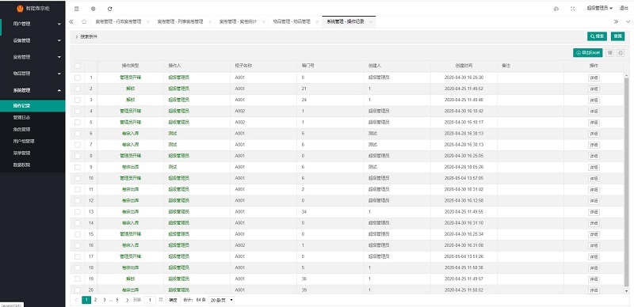634x307 pixels.
Task: Switch to 物品管理 - 物品管理 tab
Action: 291,22
